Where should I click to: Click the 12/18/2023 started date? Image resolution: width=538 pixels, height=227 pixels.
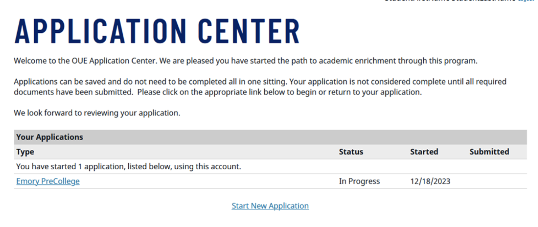(430, 181)
